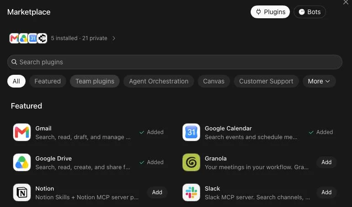352x207 pixels.
Task: Click 'Search, read, draft, and manage' description
Action: pos(83,137)
